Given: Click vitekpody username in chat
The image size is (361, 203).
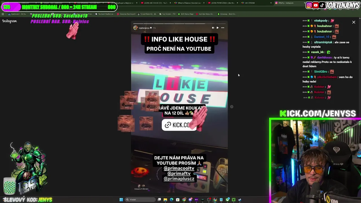Looking at the screenshot, I should (x=321, y=21).
